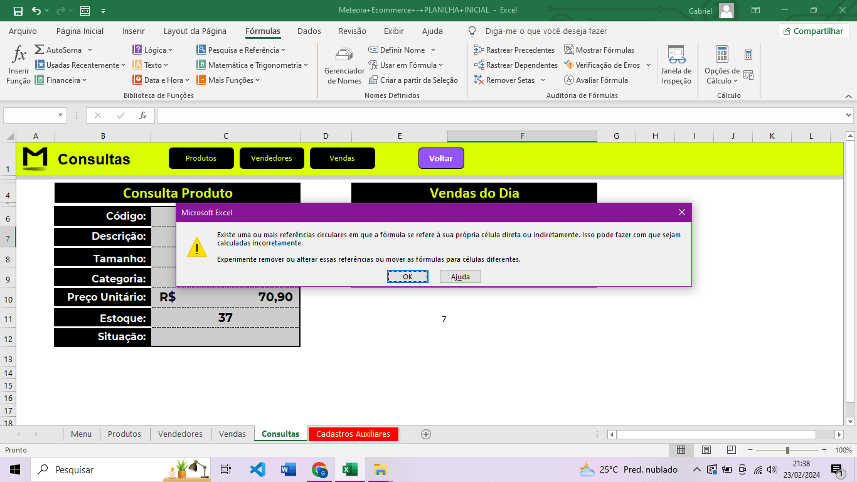The height and width of the screenshot is (482, 857).
Task: Switch to Vendas sheet tab
Action: tap(233, 434)
